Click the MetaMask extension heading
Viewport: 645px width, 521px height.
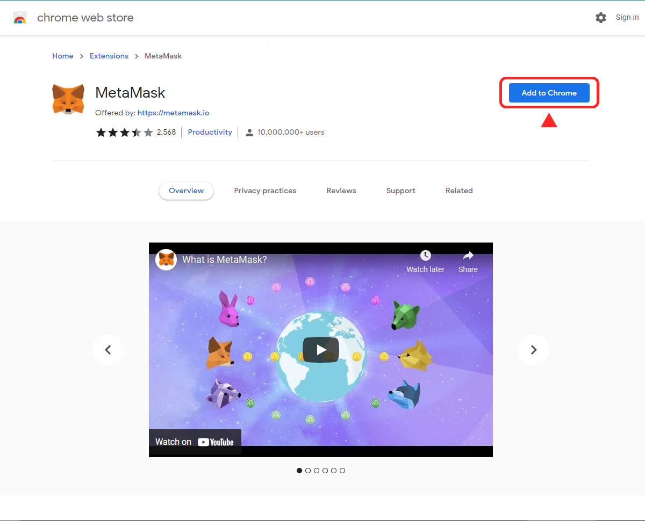click(130, 93)
